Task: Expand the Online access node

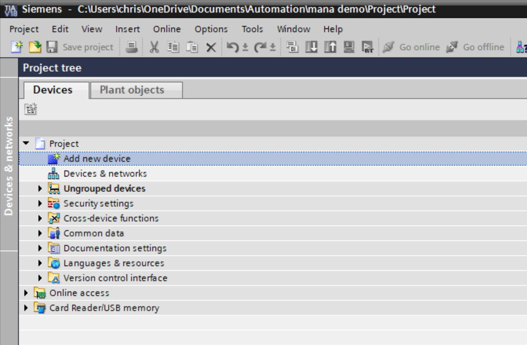Action: point(26,293)
